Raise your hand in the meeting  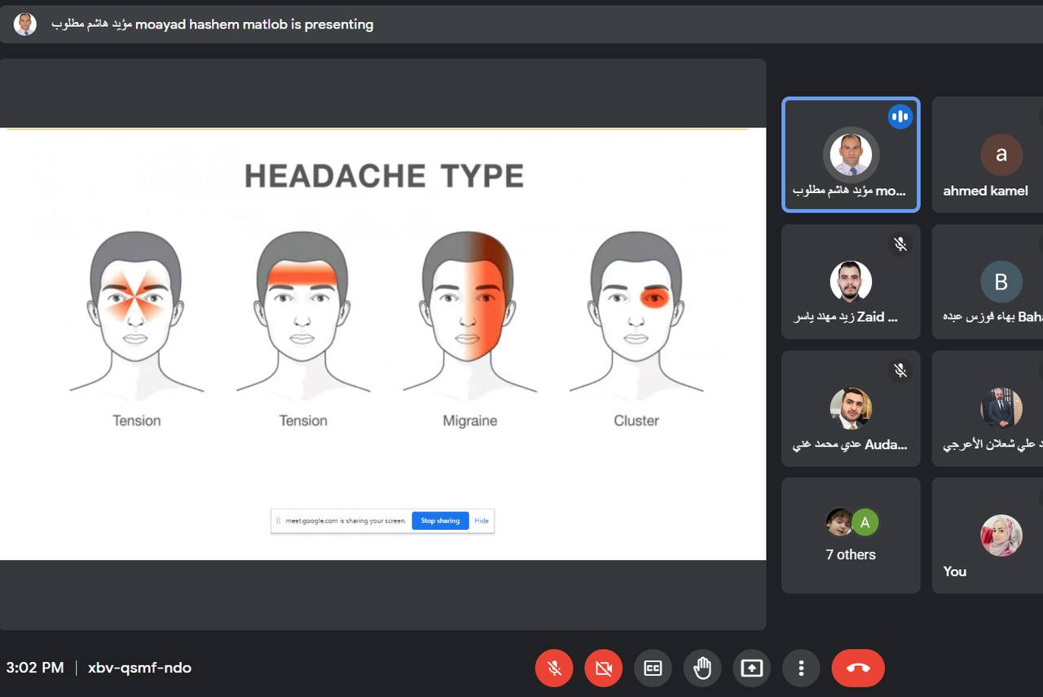(702, 668)
